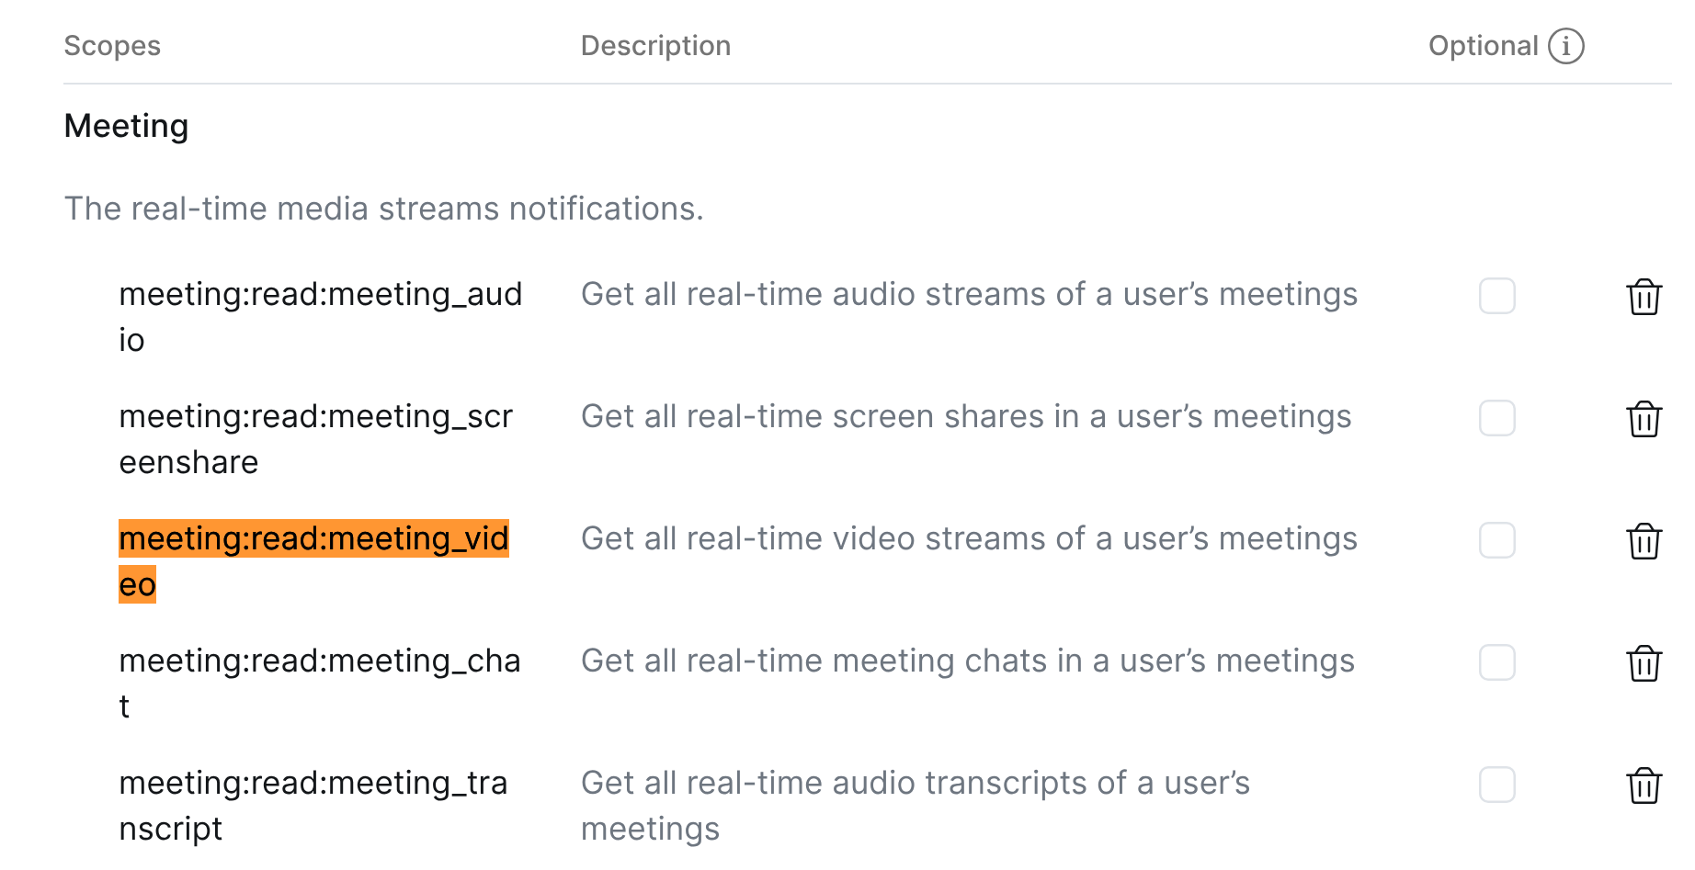Image resolution: width=1695 pixels, height=870 pixels.
Task: Enable optional for meeting chats scope
Action: click(1496, 662)
